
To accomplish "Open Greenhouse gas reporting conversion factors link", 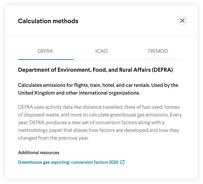I will 68,162.
